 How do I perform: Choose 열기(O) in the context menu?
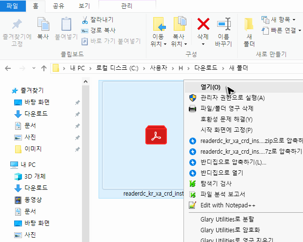coord(244,87)
